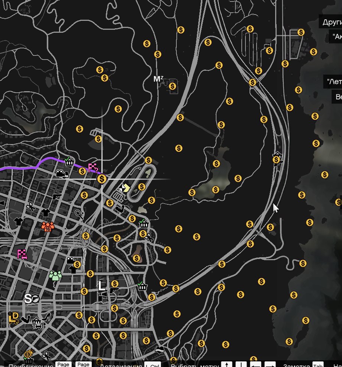342x367 pixels.
Task: Select the orange group icon labeled 16
Action: pos(48,227)
